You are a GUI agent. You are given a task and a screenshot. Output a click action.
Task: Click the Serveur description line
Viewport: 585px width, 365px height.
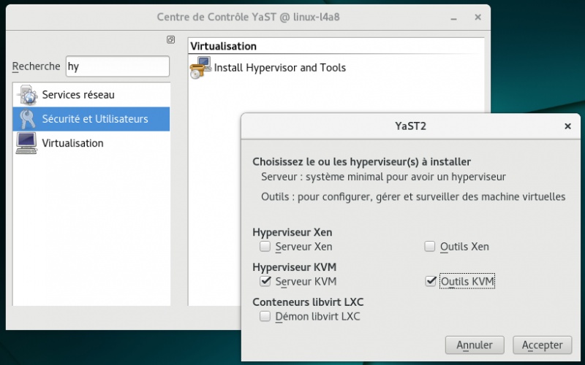pyautogui.click(x=383, y=177)
